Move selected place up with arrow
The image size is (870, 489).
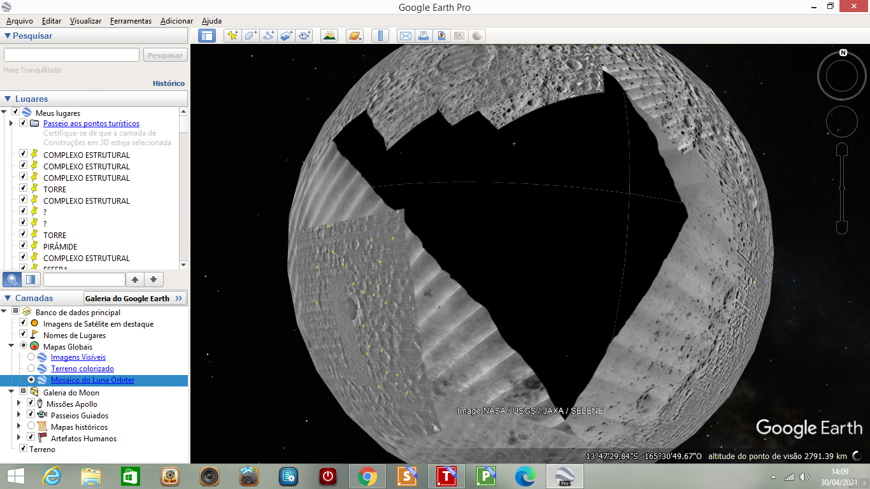(134, 279)
